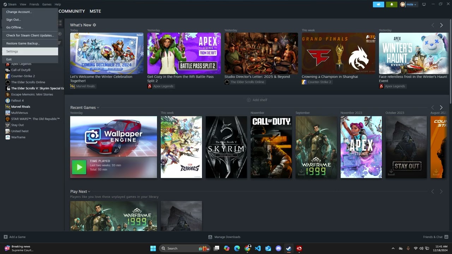Select Marvel Rivals in library list
Image resolution: width=452 pixels, height=254 pixels.
click(x=20, y=107)
